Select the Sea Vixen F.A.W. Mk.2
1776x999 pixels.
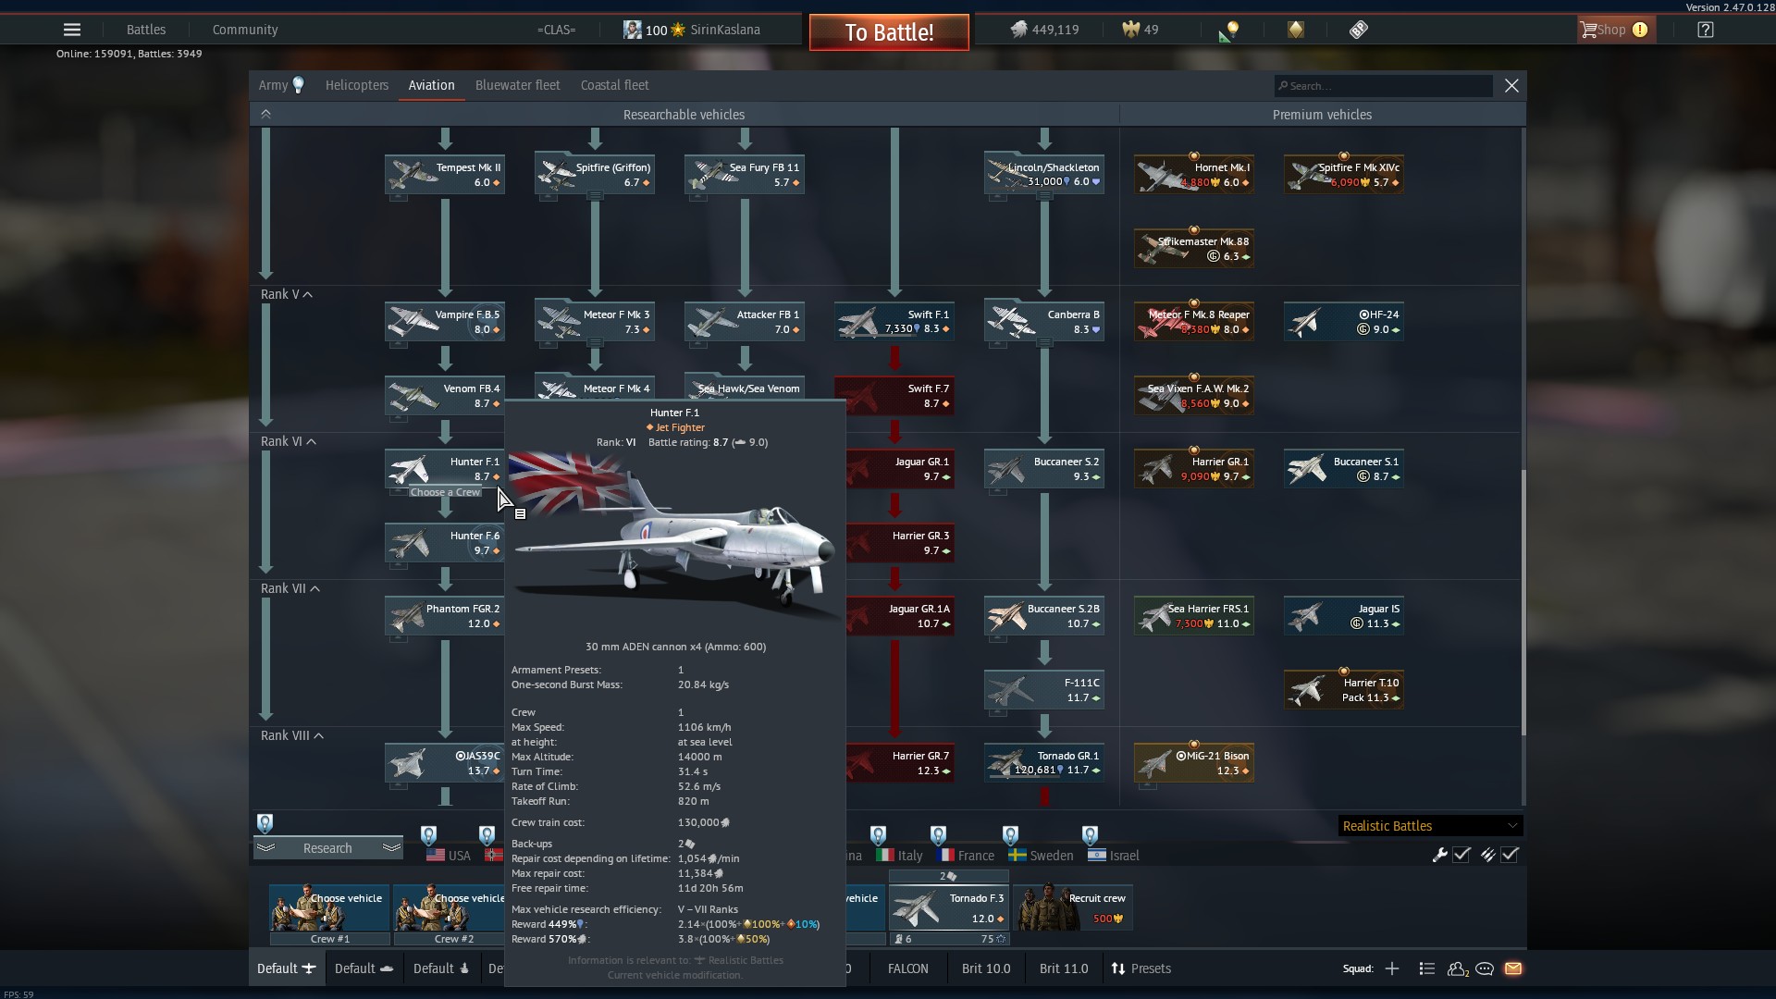(x=1194, y=396)
